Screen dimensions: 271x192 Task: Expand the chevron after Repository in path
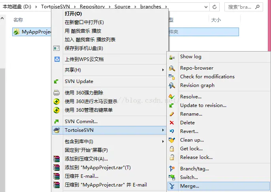pyautogui.click(x=109, y=7)
